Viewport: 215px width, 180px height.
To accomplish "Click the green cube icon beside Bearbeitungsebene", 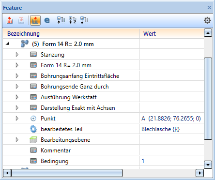I will (x=33, y=140).
